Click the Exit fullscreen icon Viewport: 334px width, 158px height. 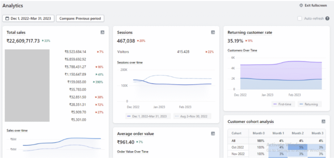point(301,6)
